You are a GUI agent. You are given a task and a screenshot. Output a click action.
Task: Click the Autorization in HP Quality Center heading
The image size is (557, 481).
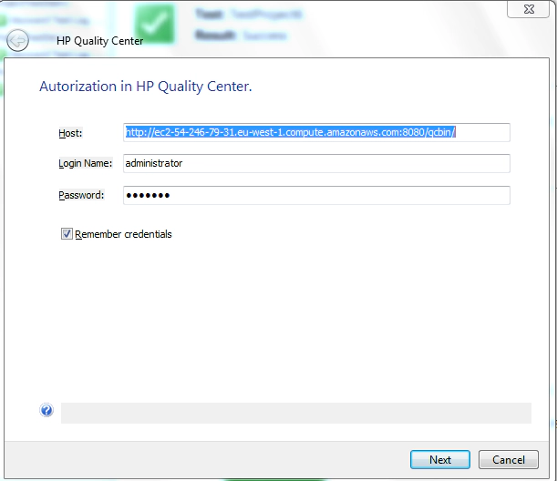coord(146,87)
